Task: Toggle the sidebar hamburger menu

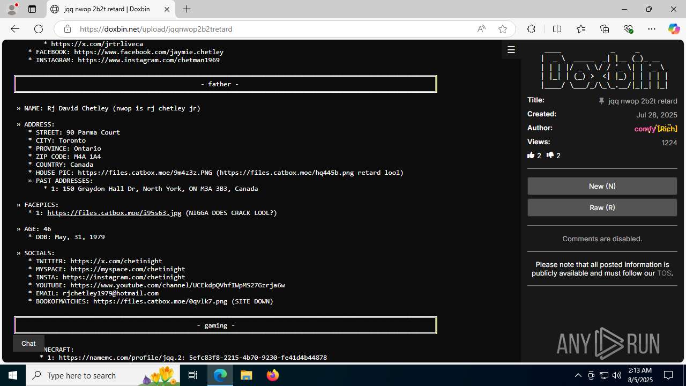Action: click(511, 50)
